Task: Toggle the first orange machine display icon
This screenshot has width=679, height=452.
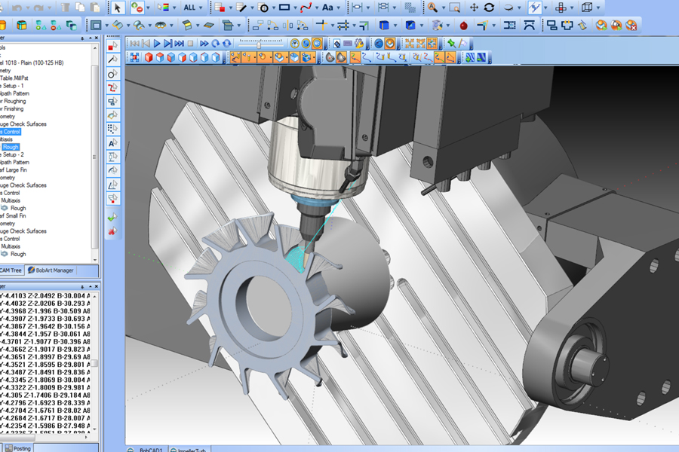Action: coord(235,57)
